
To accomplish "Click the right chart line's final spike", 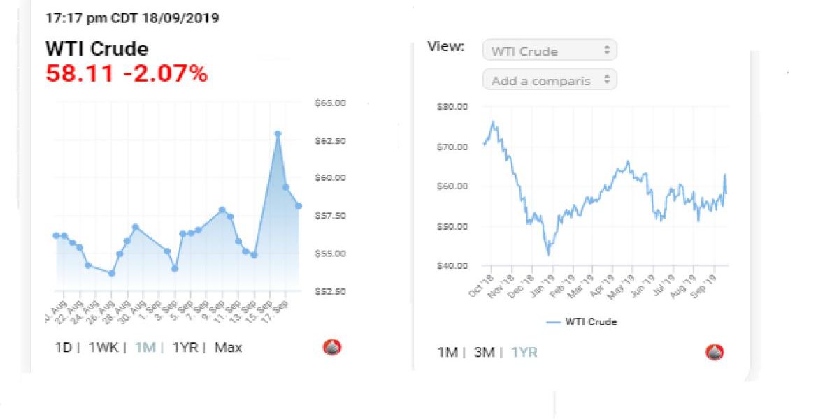I will point(725,175).
